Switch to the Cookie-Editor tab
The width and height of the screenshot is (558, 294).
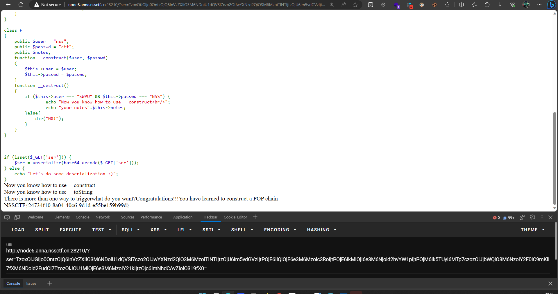tap(235, 217)
